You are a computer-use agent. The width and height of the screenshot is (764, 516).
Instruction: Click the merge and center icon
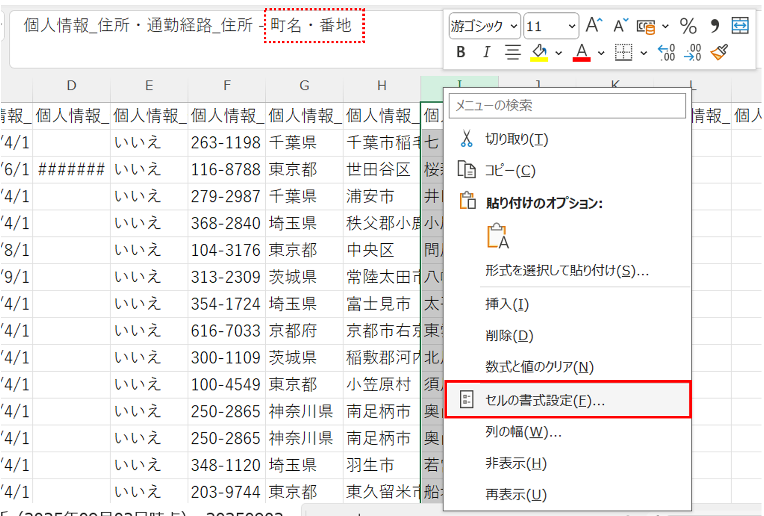pos(740,25)
